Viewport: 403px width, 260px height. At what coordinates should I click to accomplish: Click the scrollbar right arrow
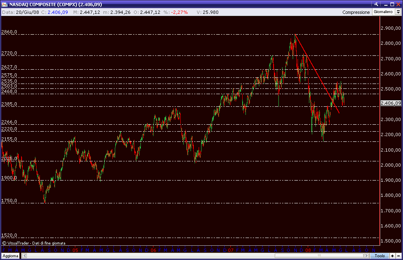click(366, 256)
